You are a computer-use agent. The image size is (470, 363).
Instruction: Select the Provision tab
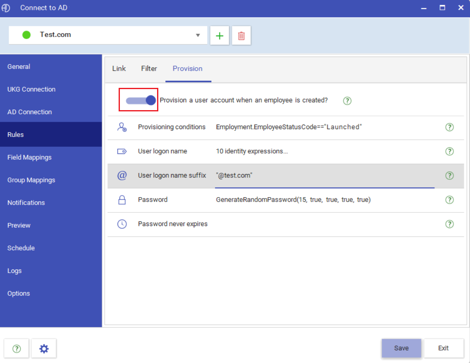pos(188,68)
